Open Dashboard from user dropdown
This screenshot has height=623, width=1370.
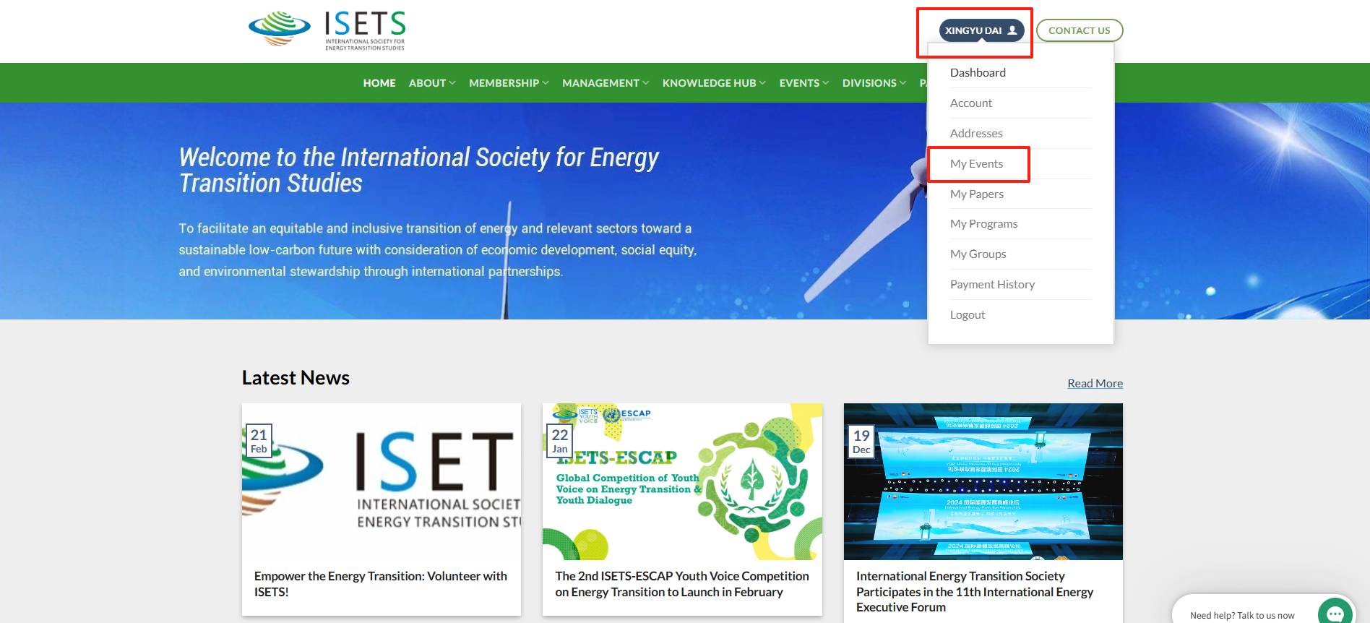(978, 72)
